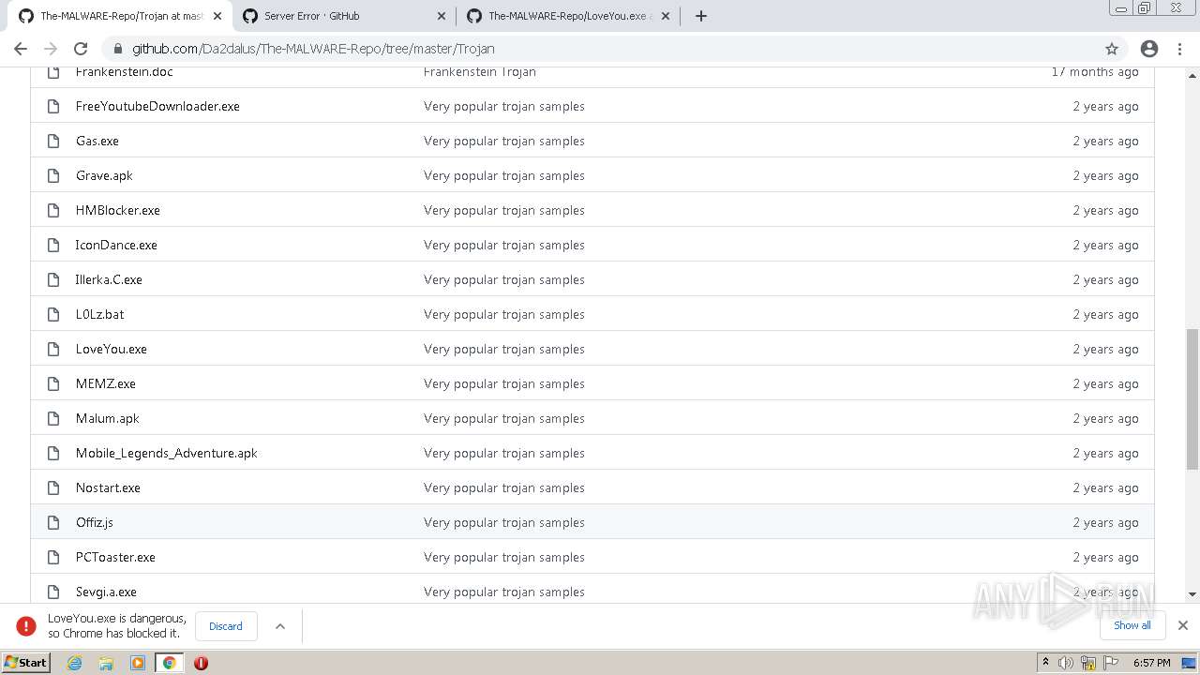1200x675 pixels.
Task: Bookmark this page with the star icon
Action: click(x=1112, y=49)
